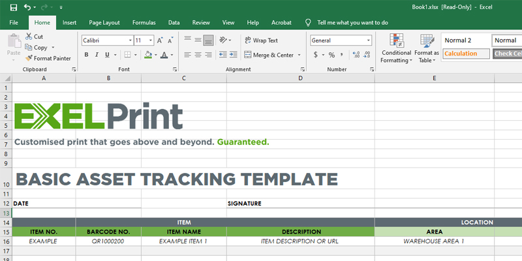Image resolution: width=522 pixels, height=261 pixels.
Task: Open the Calibri font name dropdown
Action: (x=131, y=40)
